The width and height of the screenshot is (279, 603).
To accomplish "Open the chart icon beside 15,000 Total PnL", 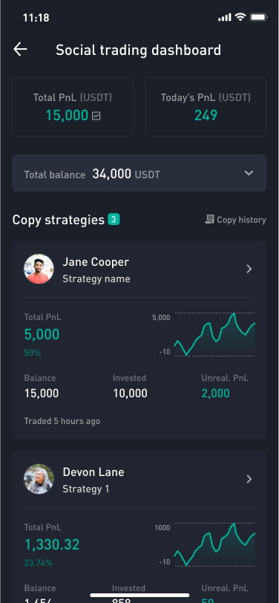I will pos(96,115).
